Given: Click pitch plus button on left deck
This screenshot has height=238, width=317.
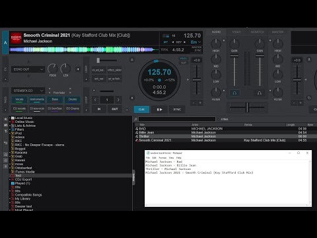Looking at the screenshot, I should (200, 102).
